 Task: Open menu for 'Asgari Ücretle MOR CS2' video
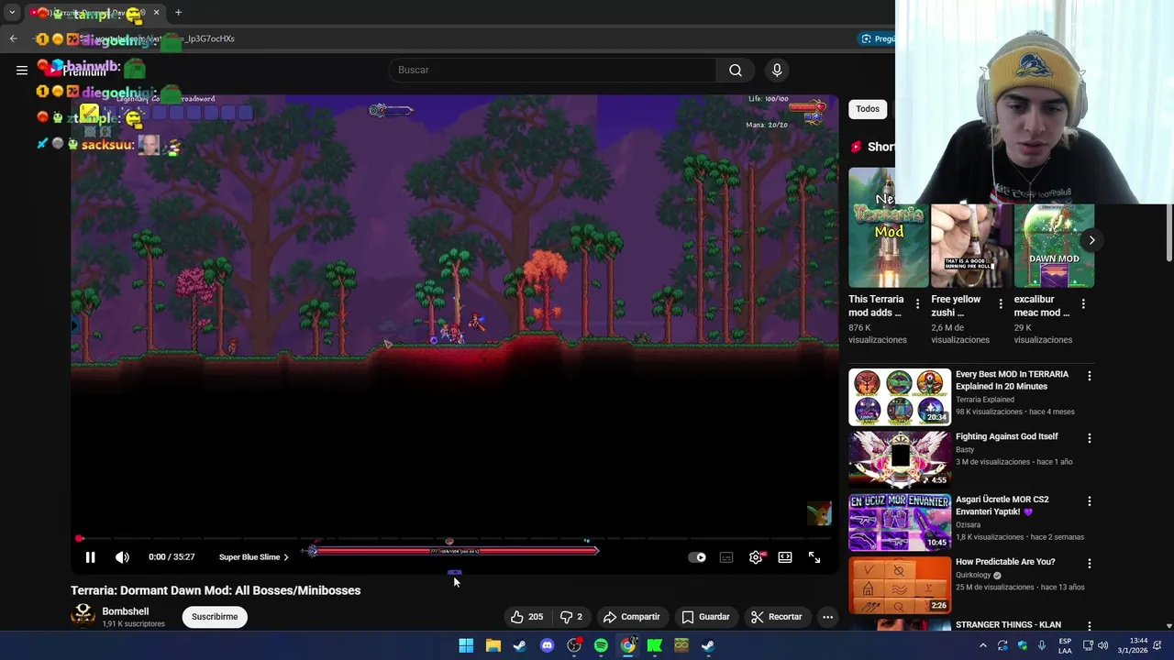[x=1089, y=501]
